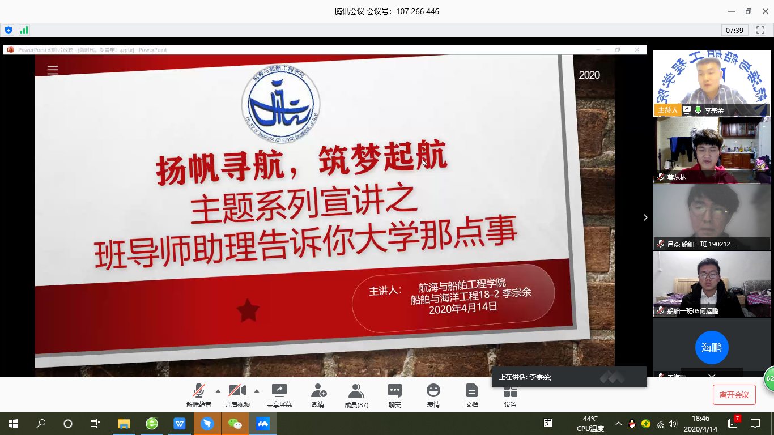Click the blue shield security icon
The image size is (774, 435).
coord(8,30)
